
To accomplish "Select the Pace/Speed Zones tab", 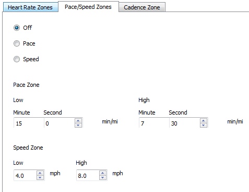I will coord(88,7).
